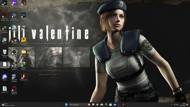
Task: Open the Windows Start menu
Action: click(66, 105)
